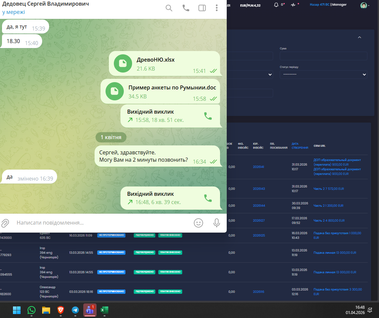
Task: Open invoice link 2026125
Action: 259,236
